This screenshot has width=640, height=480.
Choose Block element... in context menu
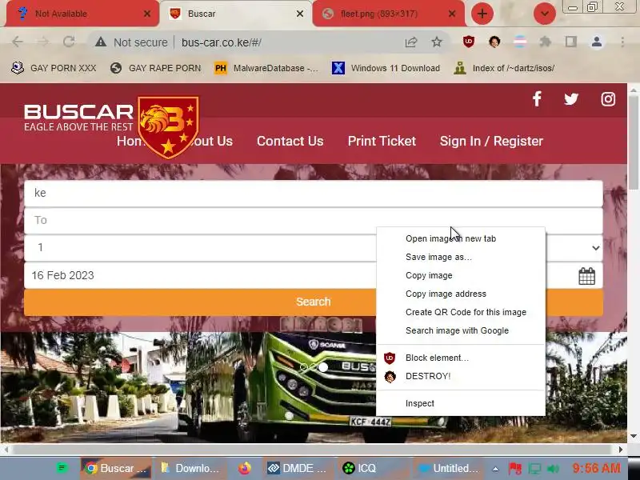(461, 358)
